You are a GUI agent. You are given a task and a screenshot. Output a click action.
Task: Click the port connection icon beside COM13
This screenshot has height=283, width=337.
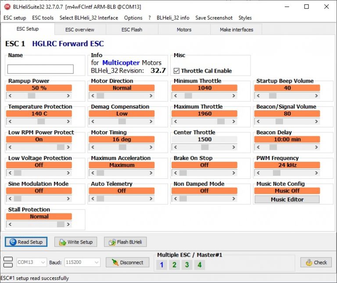click(x=8, y=262)
